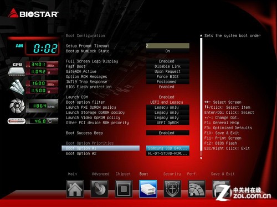
Task: Click the F1: General Help hint
Action: [222, 123]
